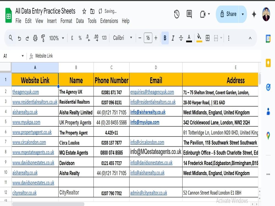This screenshot has height=206, width=275.
Task: Toggle italic formatting
Action: coord(173,38)
